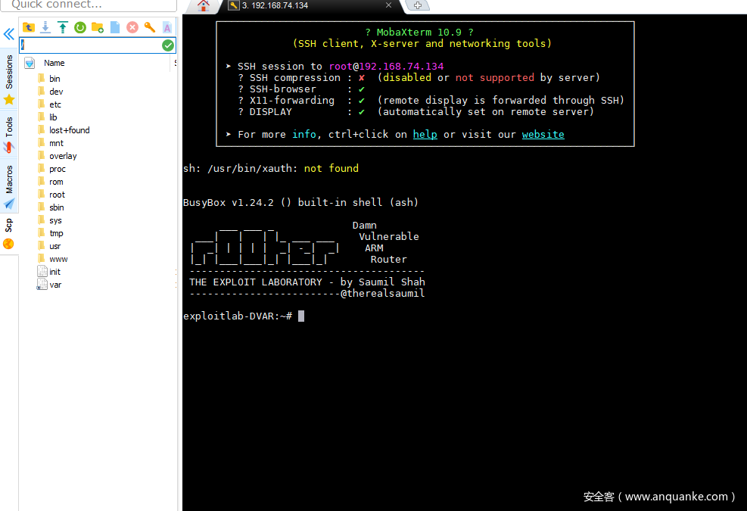
Task: Refresh the current folder with green icon
Action: tap(80, 27)
